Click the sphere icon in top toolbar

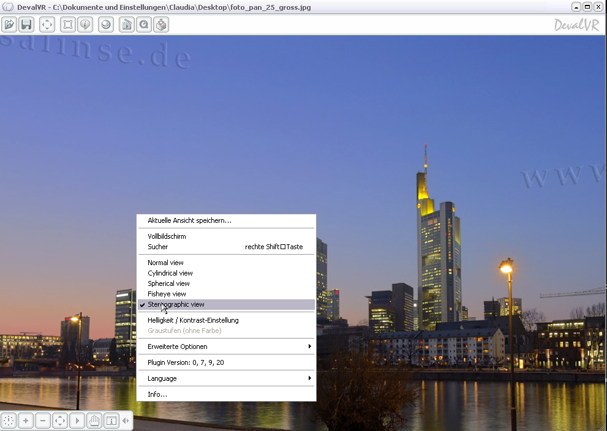coord(106,24)
